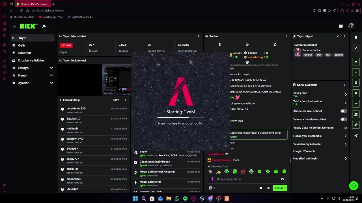Viewport: 362px width, 203px height.
Task: Click the Filtre button in Etkinlik Akışı
Action: [x=116, y=100]
